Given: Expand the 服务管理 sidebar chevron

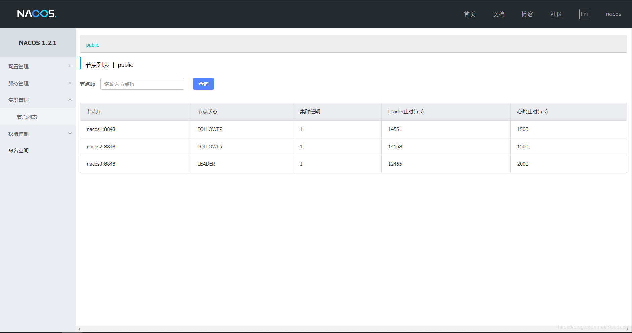Looking at the screenshot, I should pyautogui.click(x=70, y=83).
